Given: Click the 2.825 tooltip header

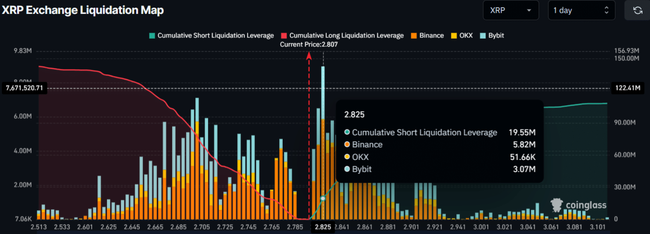Looking at the screenshot, I should coord(355,114).
